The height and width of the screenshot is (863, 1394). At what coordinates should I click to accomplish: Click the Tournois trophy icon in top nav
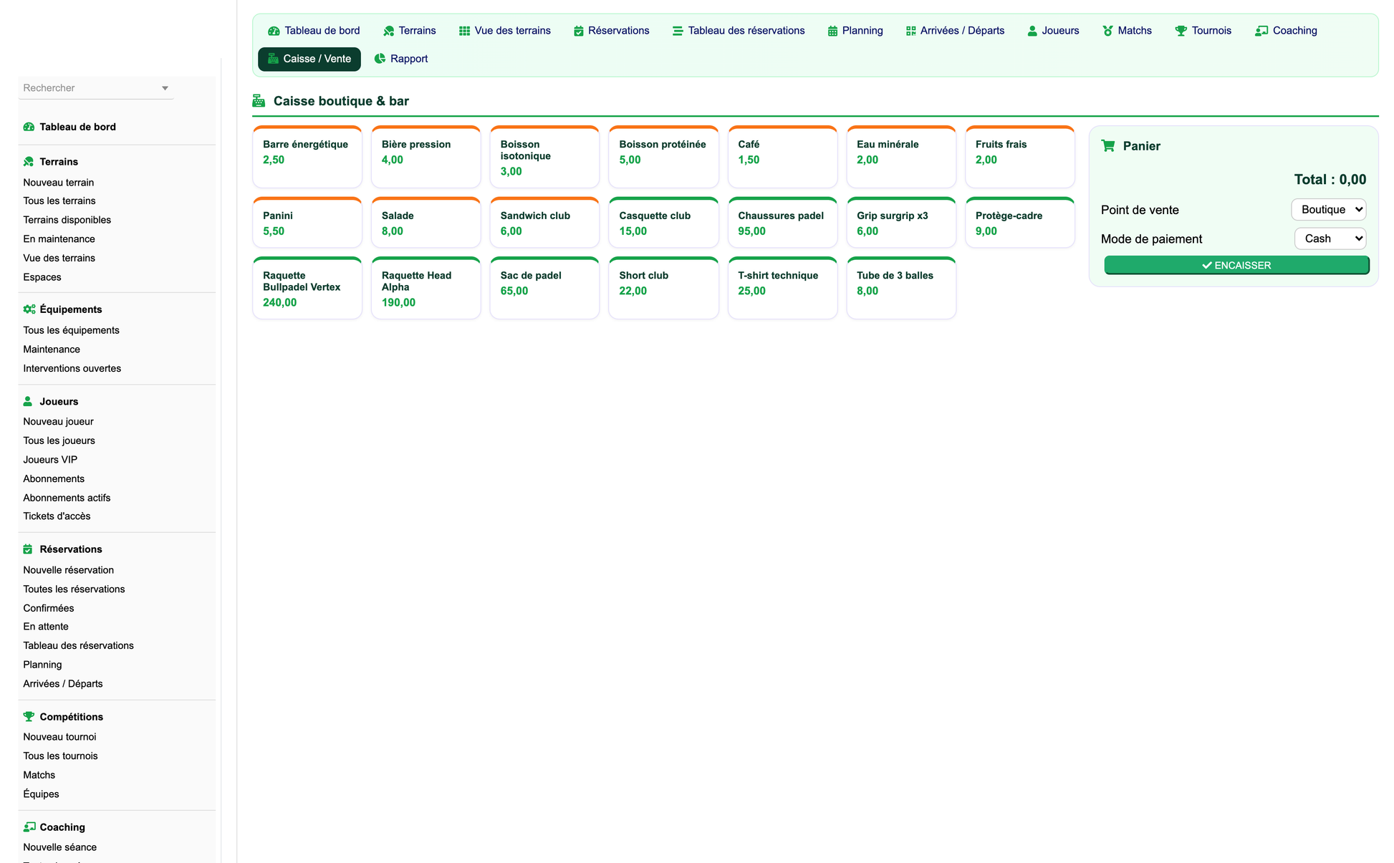coord(1181,31)
